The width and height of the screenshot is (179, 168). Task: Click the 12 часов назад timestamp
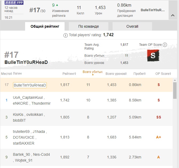pos(11,9)
